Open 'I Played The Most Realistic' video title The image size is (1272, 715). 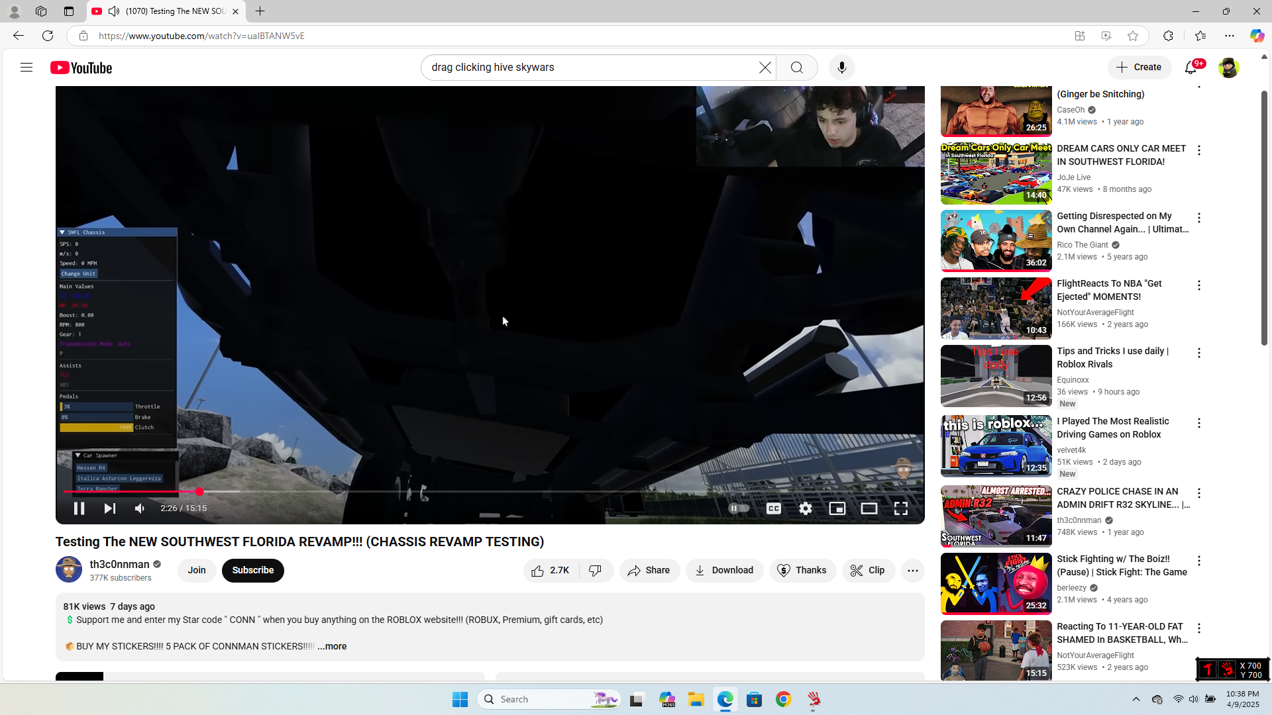point(1113,428)
